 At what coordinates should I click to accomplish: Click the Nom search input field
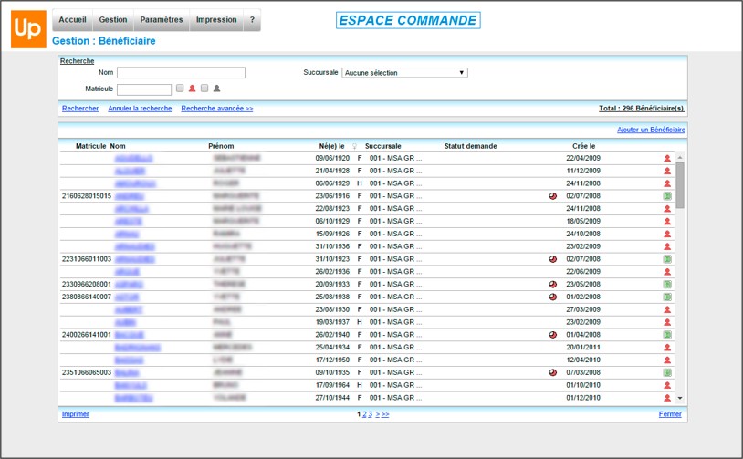181,72
